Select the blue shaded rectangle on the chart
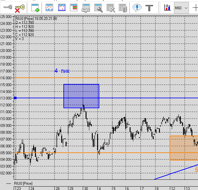The height and width of the screenshot is (190, 198). click(x=81, y=96)
